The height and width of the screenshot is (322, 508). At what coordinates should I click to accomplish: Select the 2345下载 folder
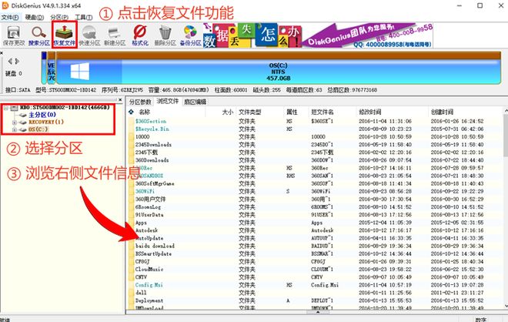coord(146,153)
